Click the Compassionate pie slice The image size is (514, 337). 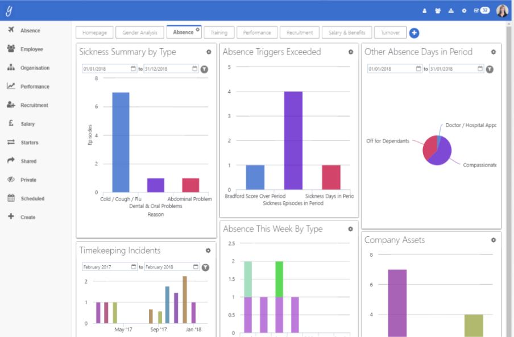click(442, 154)
